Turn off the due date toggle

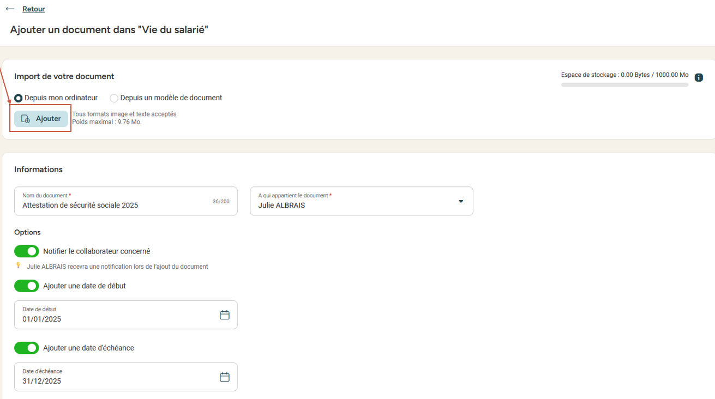[x=27, y=348]
